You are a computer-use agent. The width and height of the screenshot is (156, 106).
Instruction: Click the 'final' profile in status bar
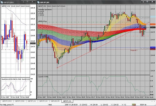(50, 105)
